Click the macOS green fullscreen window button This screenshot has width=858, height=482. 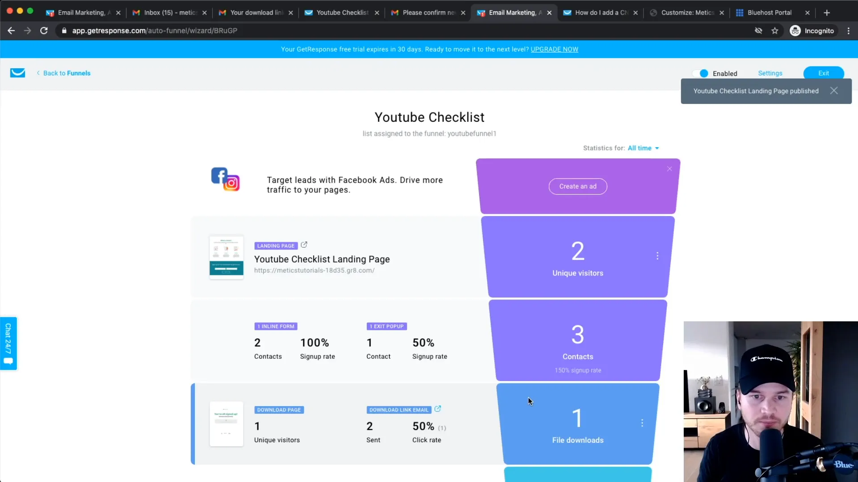[x=30, y=11]
